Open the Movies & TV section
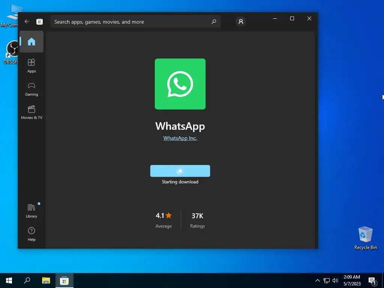The width and height of the screenshot is (384, 288). click(x=31, y=112)
